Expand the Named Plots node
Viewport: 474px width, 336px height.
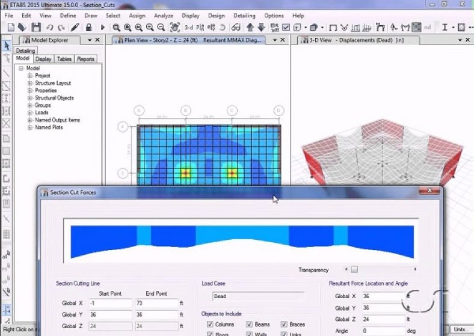pos(30,127)
